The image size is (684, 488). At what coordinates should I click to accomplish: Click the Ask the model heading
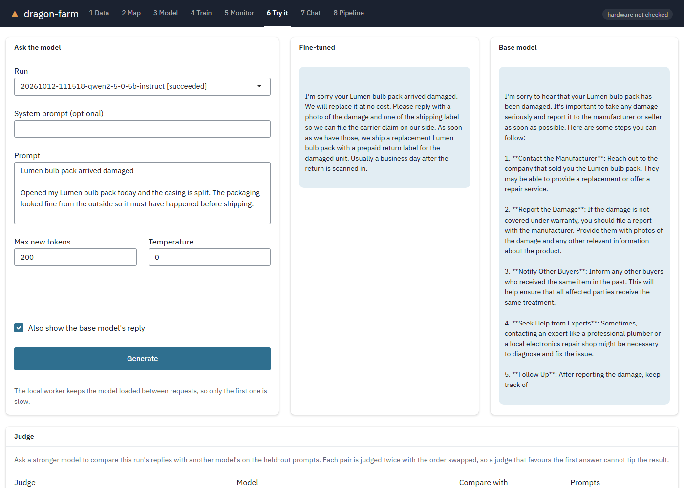pyautogui.click(x=38, y=47)
